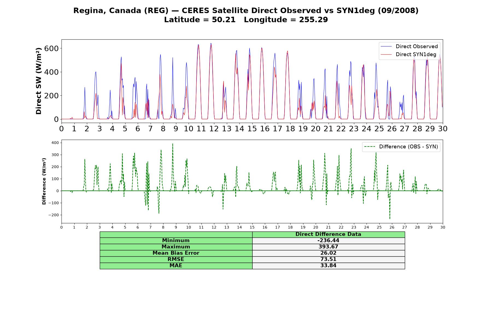Click day 15 tick on upper chart

click(252, 128)
